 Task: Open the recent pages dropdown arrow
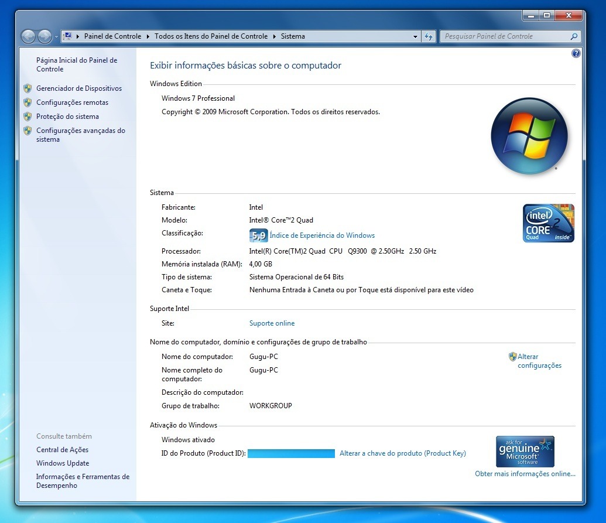point(56,37)
